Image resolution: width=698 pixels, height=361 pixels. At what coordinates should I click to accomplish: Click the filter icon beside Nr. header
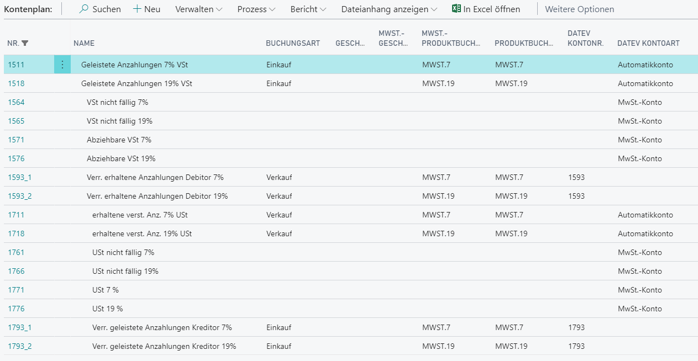(x=25, y=43)
